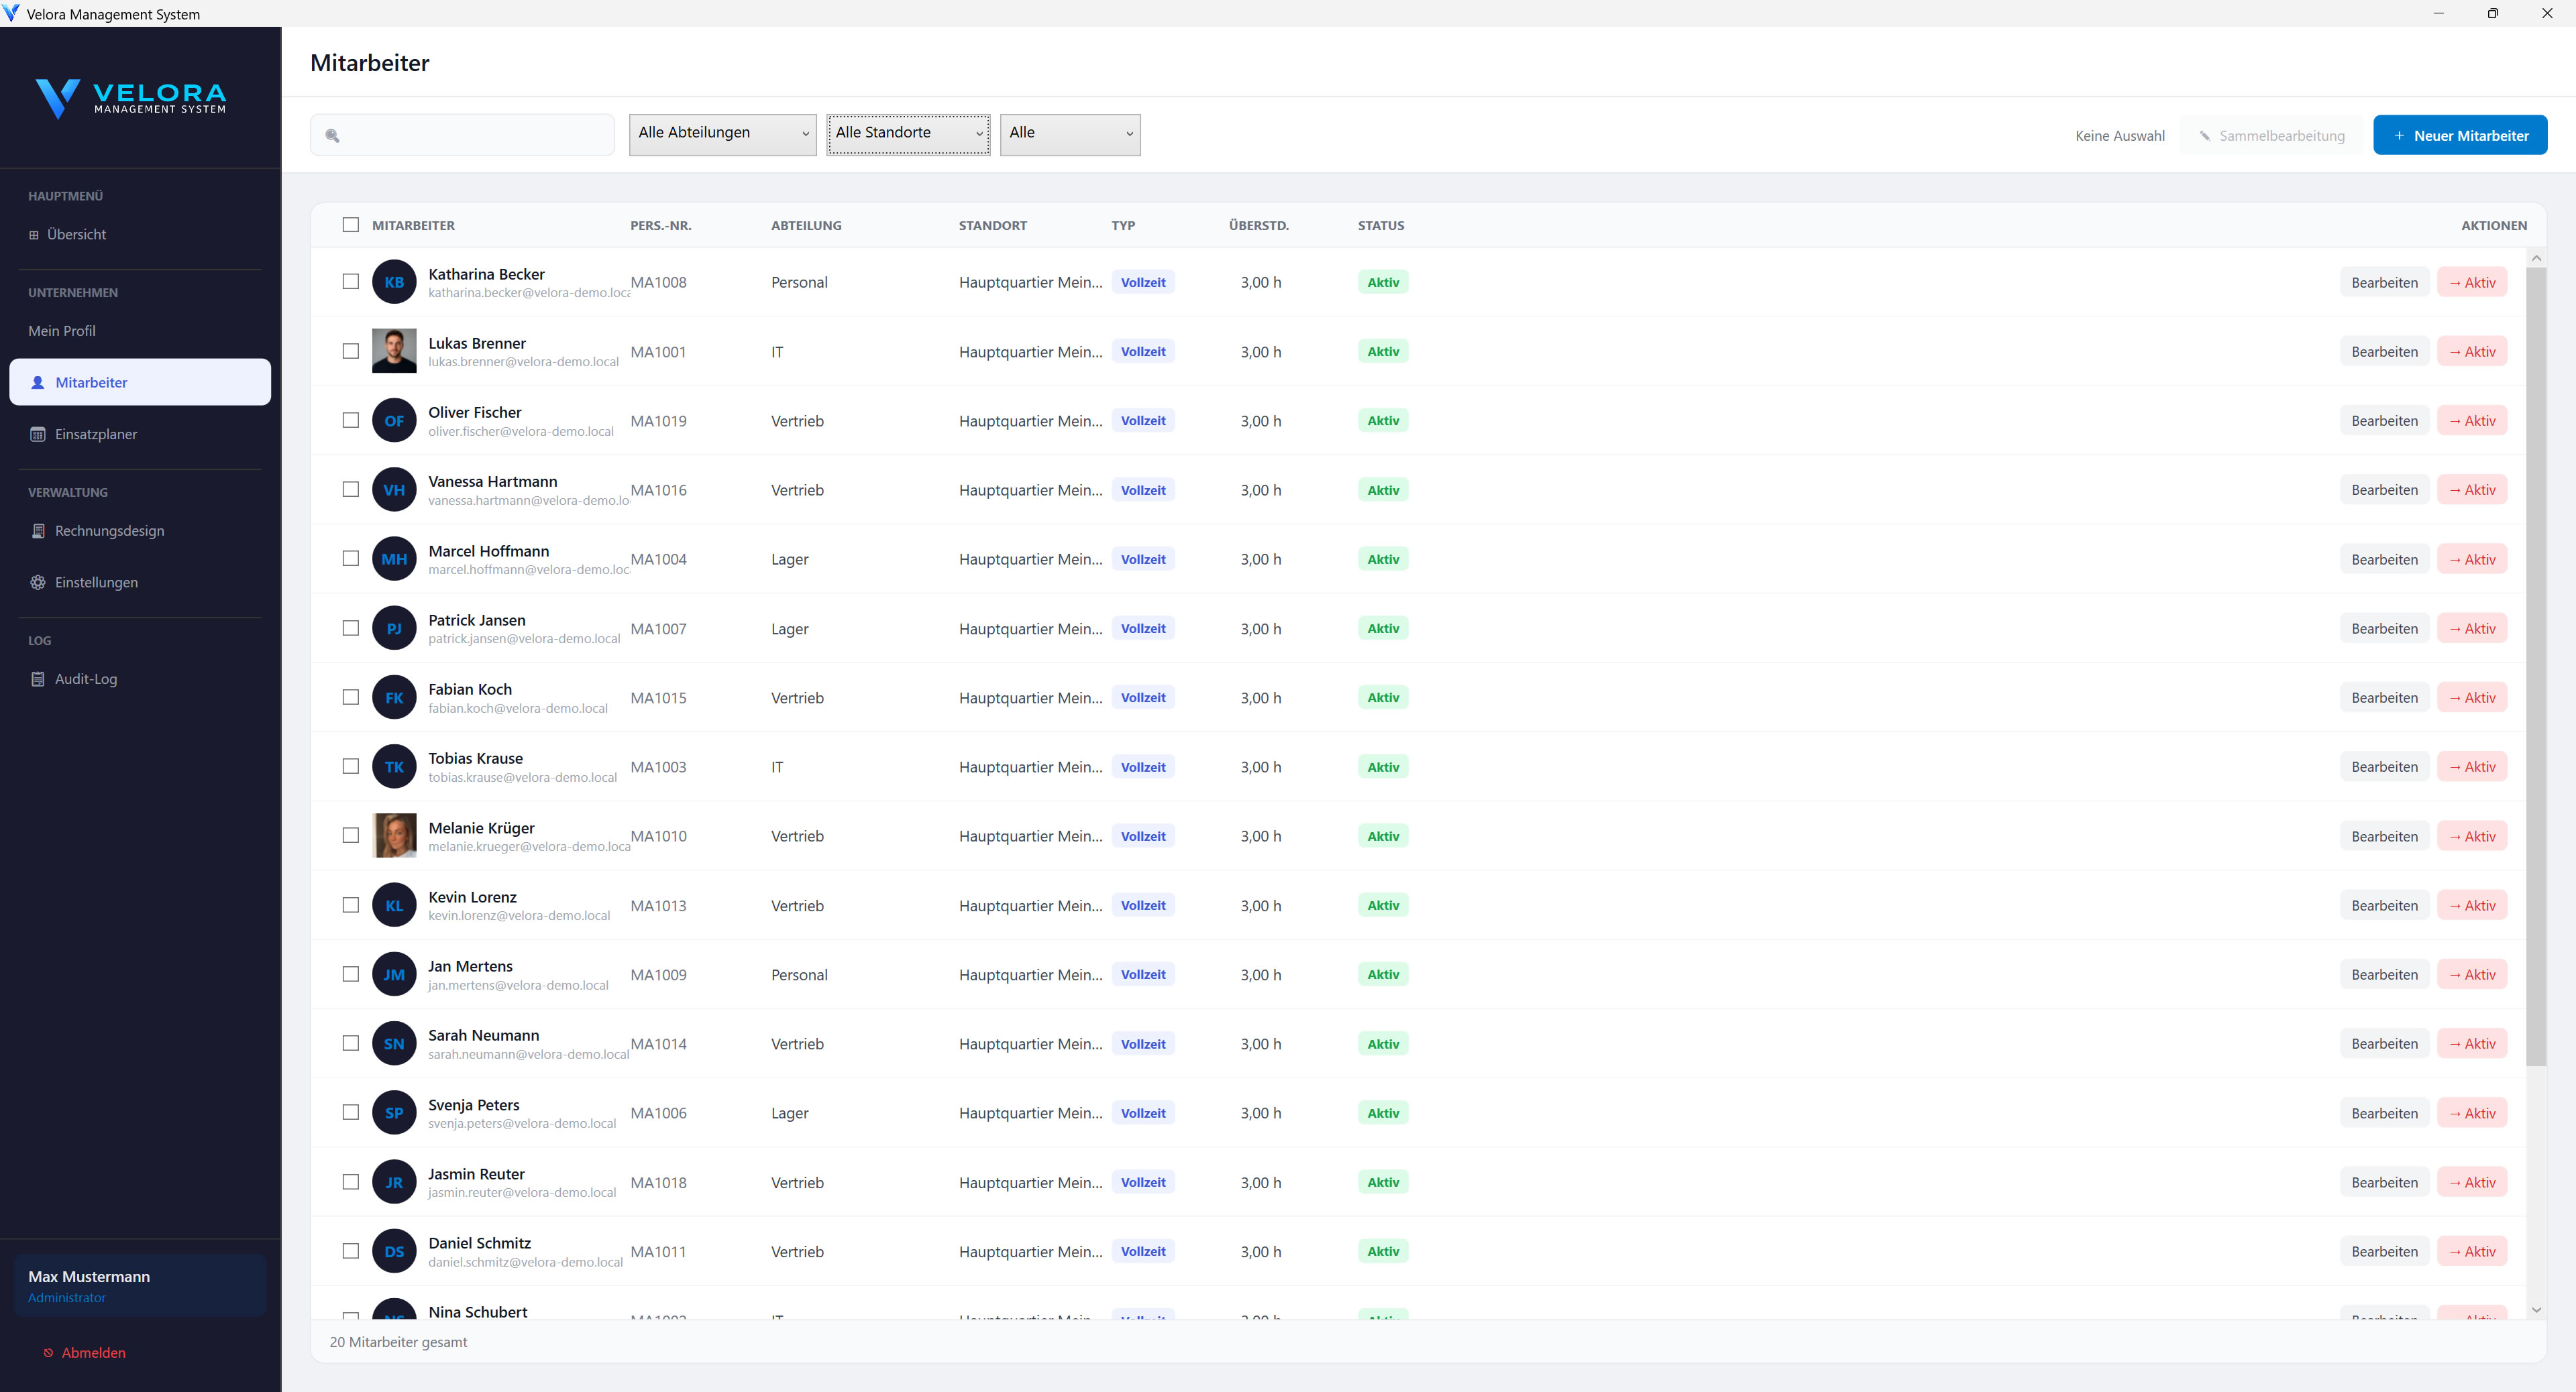The image size is (2576, 1392).
Task: Click the Einsatzplaner calendar icon
Action: [x=38, y=434]
